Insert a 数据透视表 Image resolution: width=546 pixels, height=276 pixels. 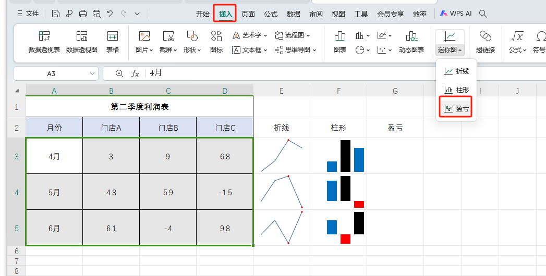click(x=44, y=42)
